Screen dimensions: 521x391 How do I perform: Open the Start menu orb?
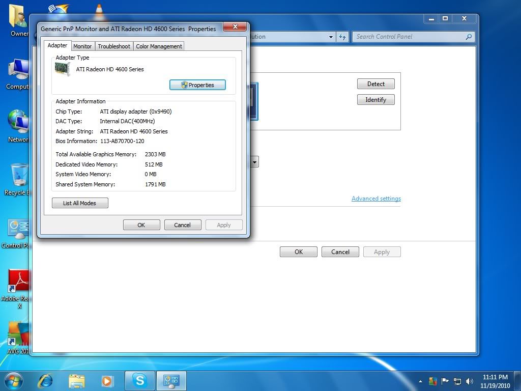pos(14,381)
